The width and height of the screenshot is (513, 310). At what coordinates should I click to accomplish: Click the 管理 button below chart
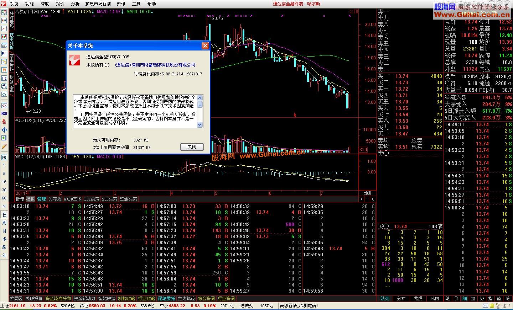(41, 199)
